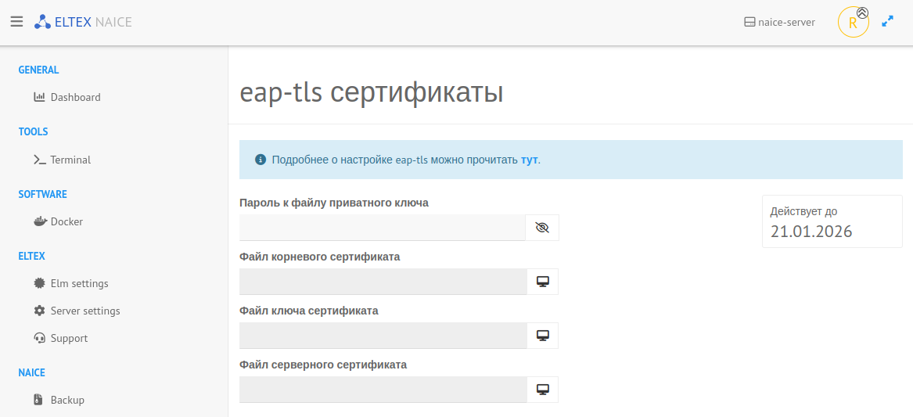The image size is (913, 417).
Task: Toggle the hamburger sidebar menu
Action: (16, 22)
